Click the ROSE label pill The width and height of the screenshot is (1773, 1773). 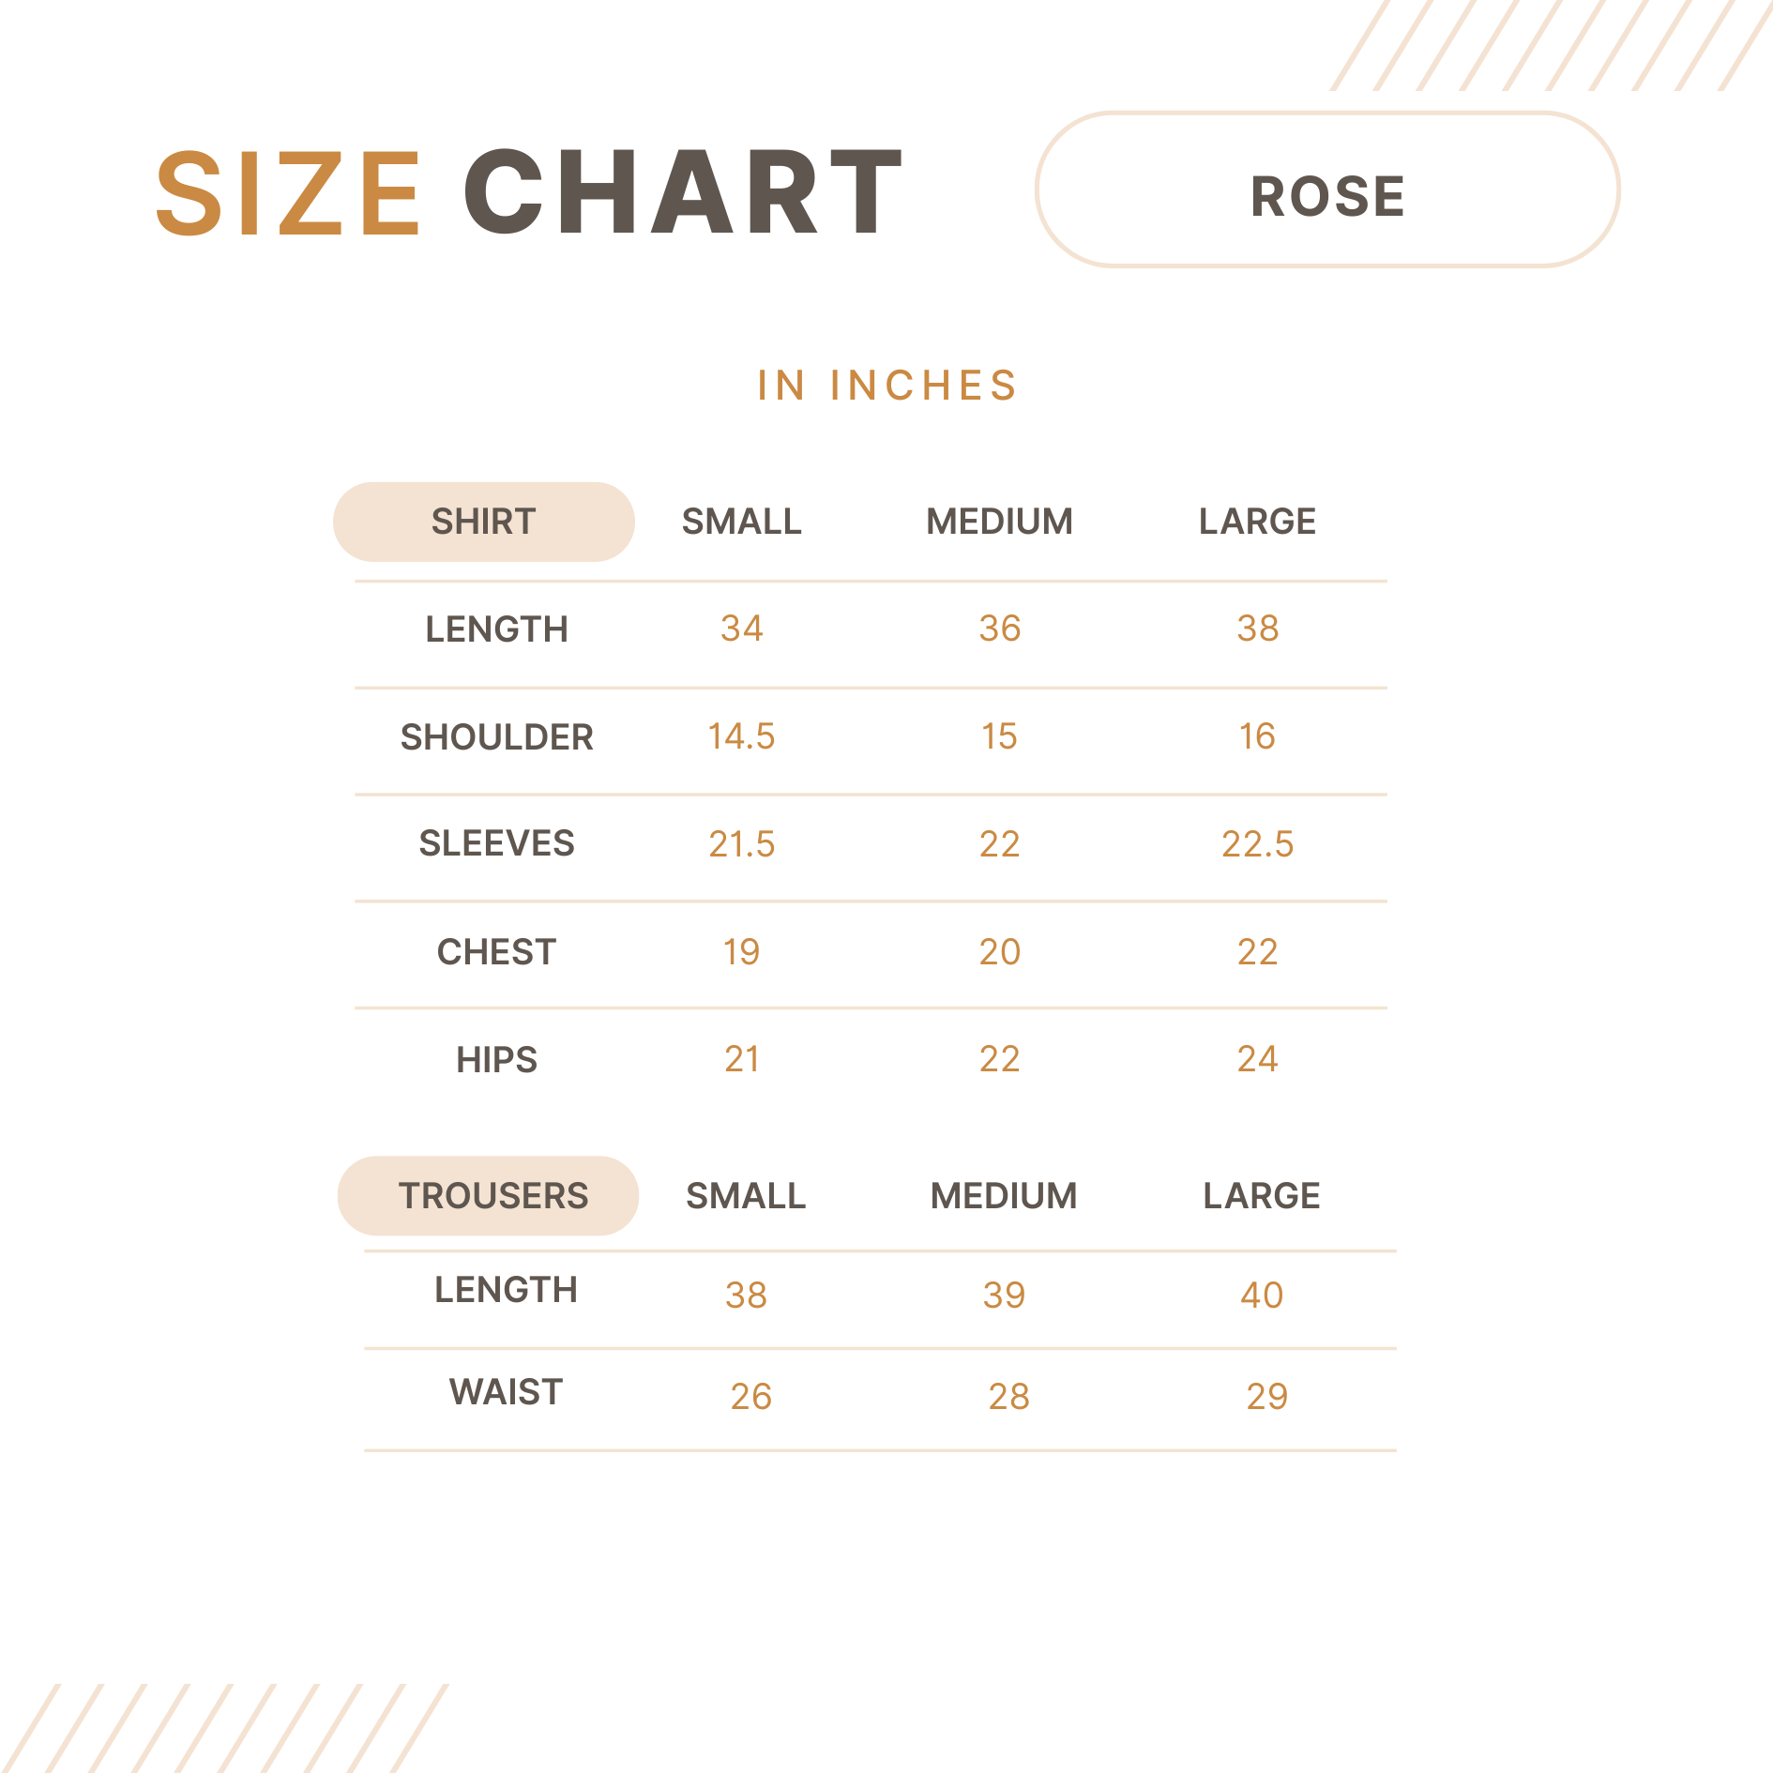1326,191
